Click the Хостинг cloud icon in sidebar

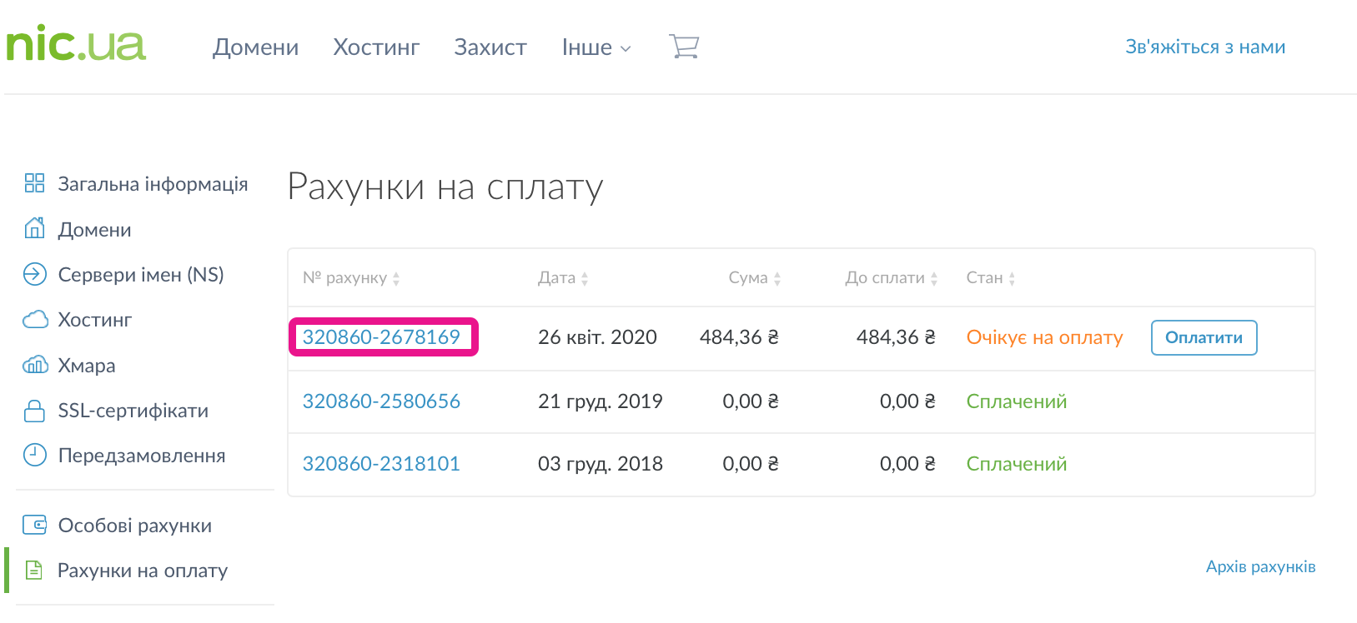click(34, 320)
